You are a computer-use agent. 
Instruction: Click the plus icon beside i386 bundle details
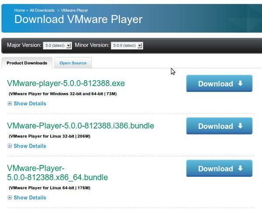click(x=10, y=146)
